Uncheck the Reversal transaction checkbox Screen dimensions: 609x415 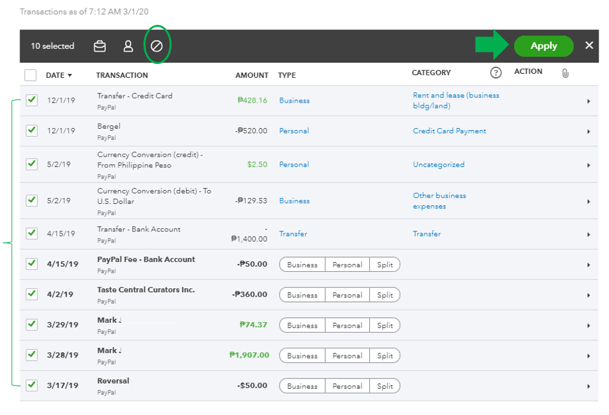click(x=31, y=385)
